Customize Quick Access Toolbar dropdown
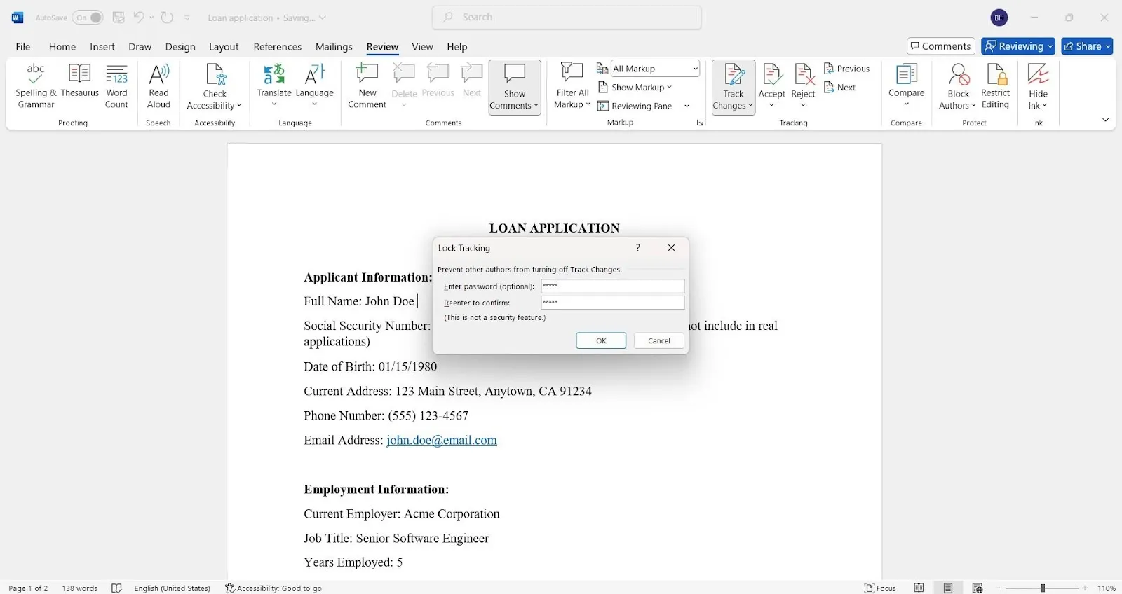 [187, 18]
